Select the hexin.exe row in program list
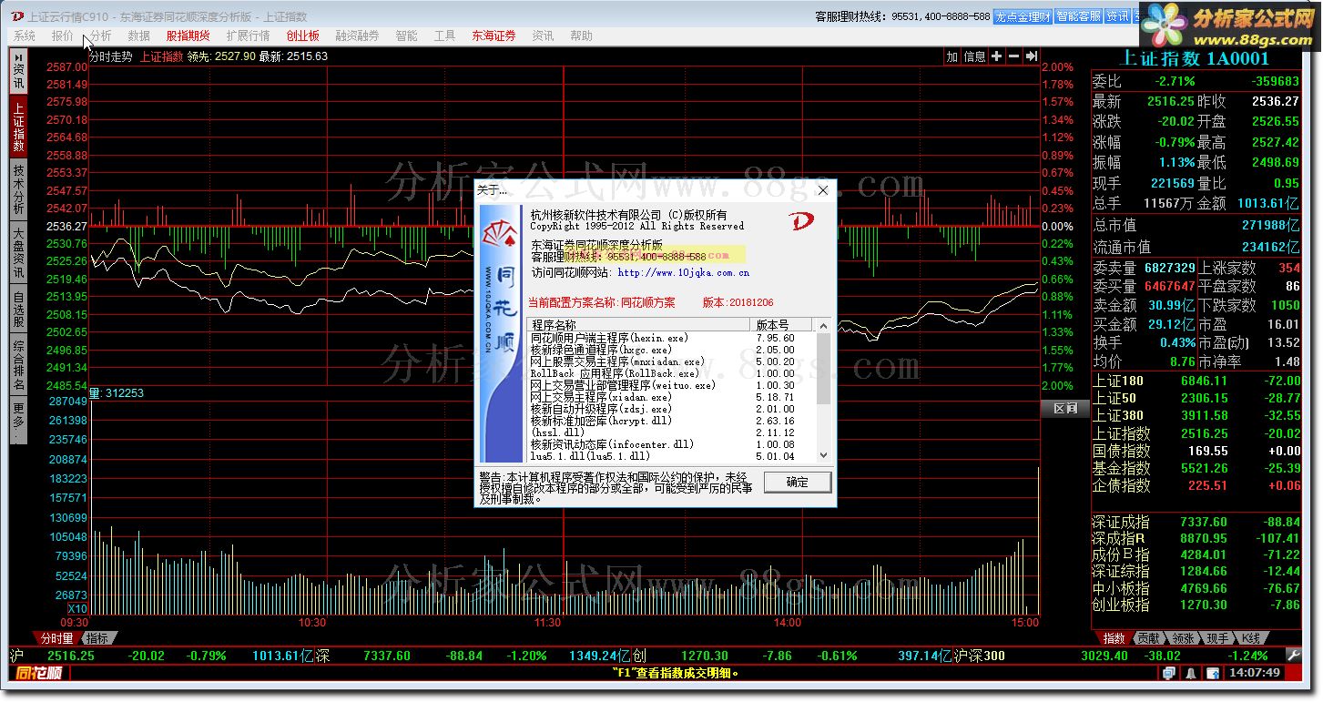Viewport: 1323px width, 702px height. pyautogui.click(x=672, y=338)
